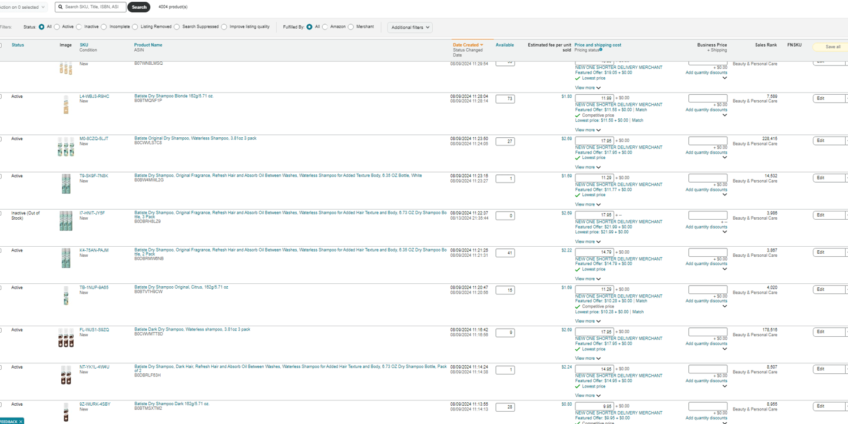Choose the Listing Removed status filter
Screen dimensions: 848x424
pyautogui.click(x=135, y=27)
